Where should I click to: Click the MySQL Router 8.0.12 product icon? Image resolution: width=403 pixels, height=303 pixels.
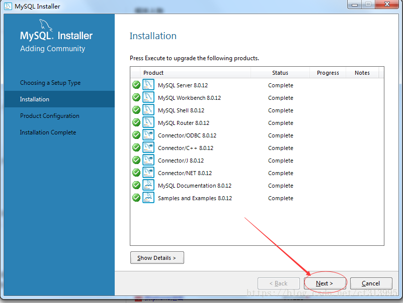point(148,122)
